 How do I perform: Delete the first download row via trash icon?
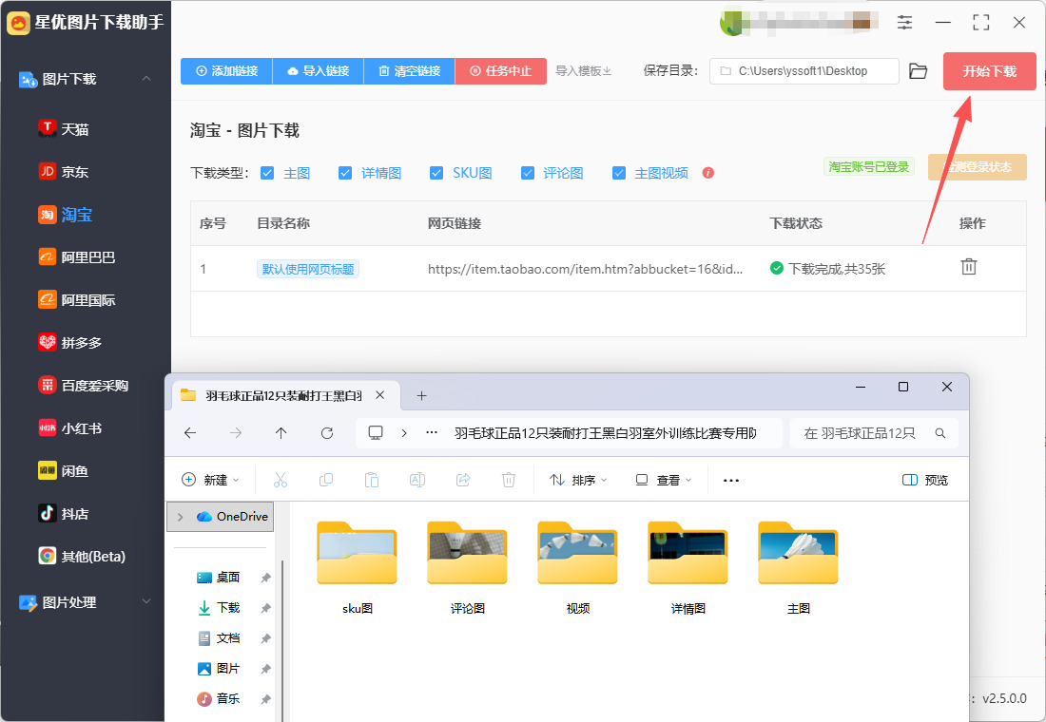[x=968, y=267]
